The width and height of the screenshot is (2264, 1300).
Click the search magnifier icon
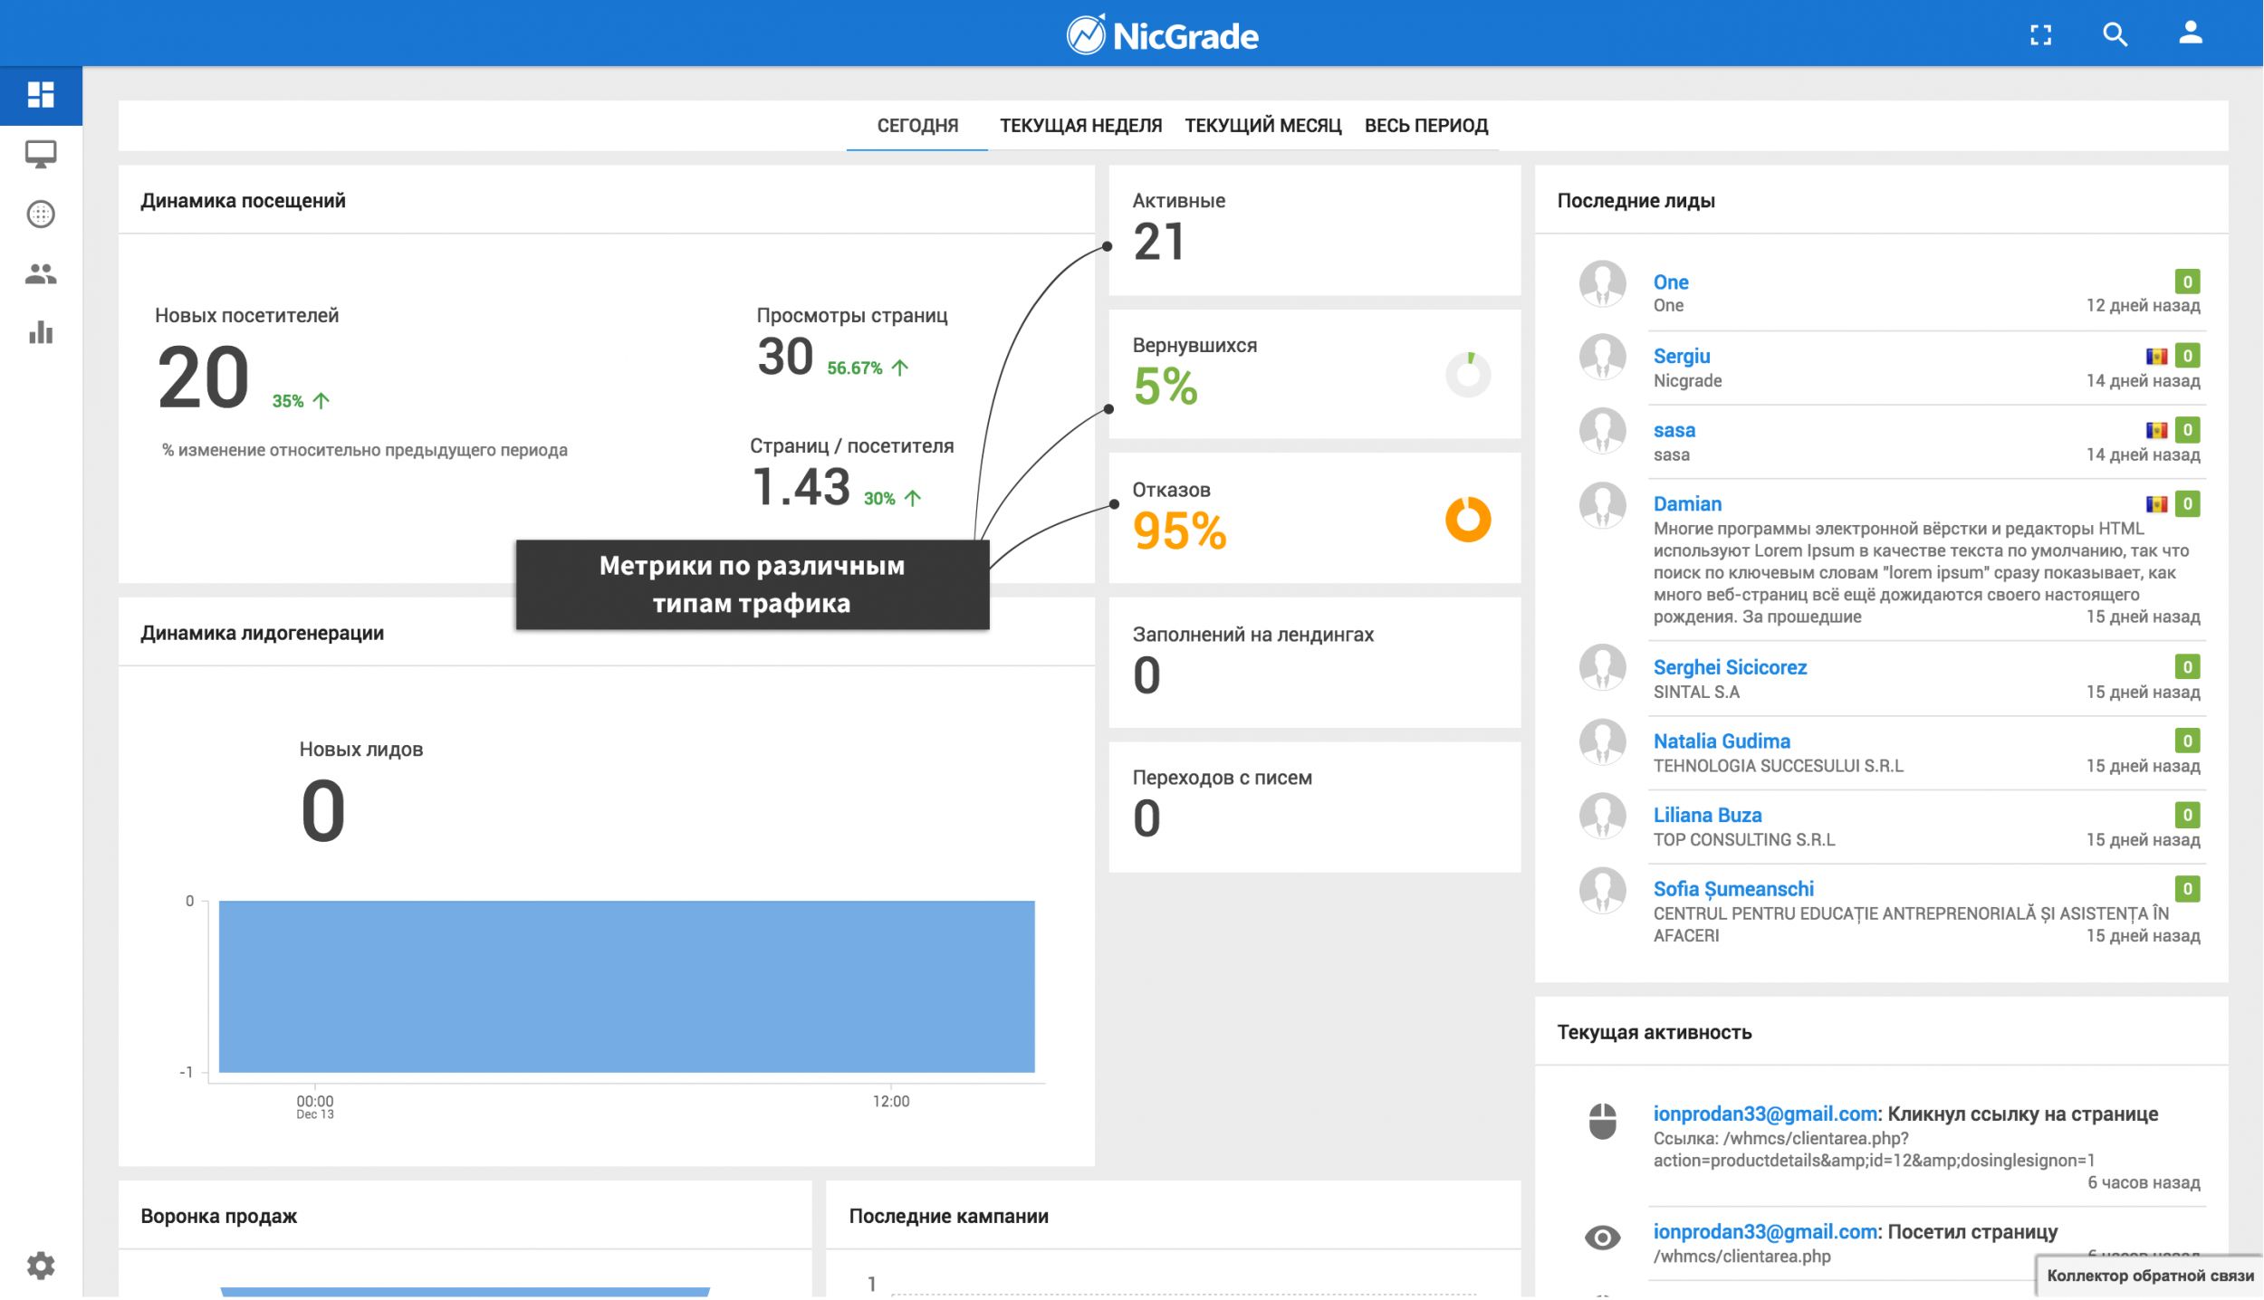coord(2115,35)
